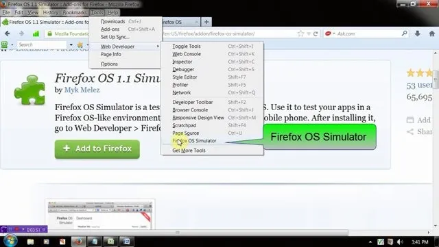Open a new tab with the plus button
Screen dimensions: 439x247
tap(206, 22)
